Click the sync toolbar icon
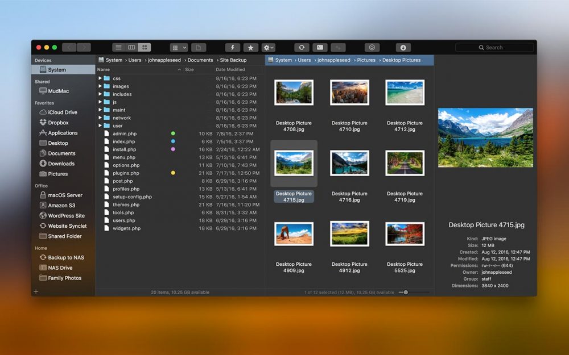 click(302, 47)
